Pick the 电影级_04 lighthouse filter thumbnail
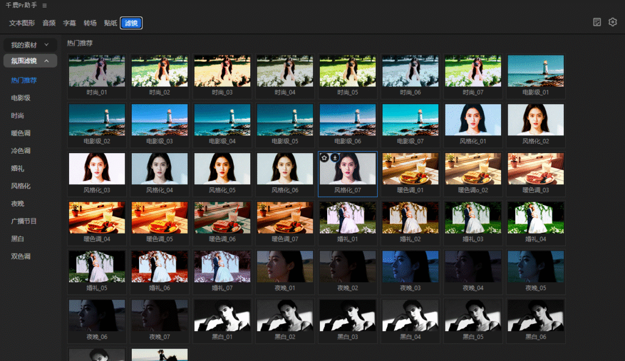Screen dimensions: 625x361 click(222, 120)
